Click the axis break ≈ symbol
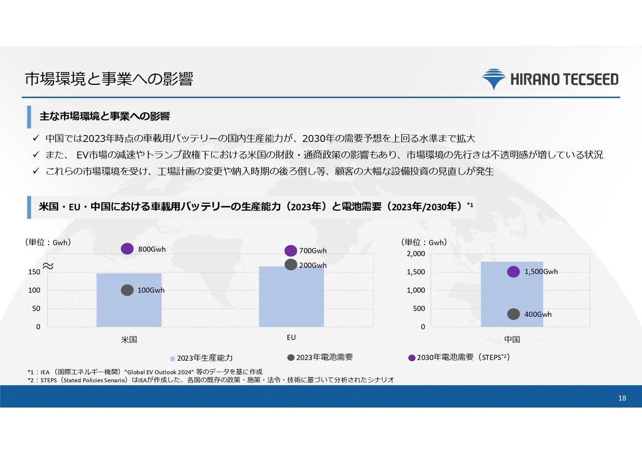 48,266
